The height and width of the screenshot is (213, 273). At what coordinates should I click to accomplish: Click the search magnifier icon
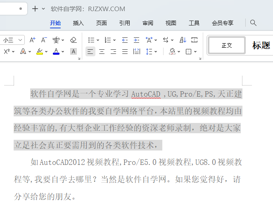coord(253,23)
